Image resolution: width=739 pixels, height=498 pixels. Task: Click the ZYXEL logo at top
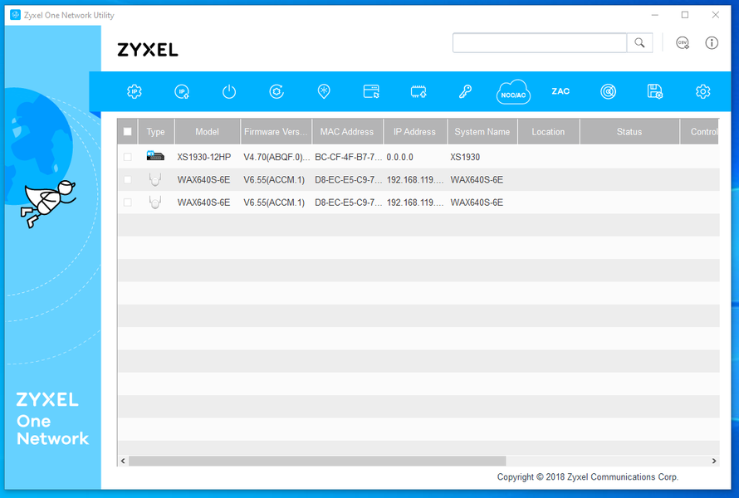point(148,50)
